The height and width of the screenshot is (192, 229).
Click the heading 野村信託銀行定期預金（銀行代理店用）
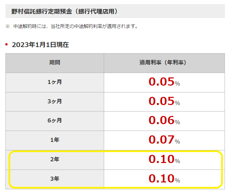click(64, 11)
